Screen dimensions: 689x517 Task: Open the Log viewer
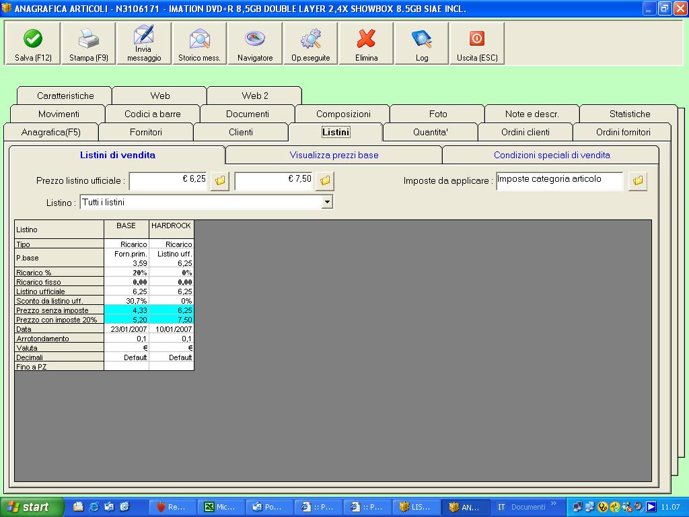pos(422,44)
